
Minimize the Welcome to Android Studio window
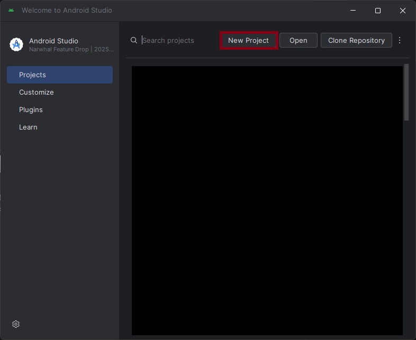click(353, 11)
